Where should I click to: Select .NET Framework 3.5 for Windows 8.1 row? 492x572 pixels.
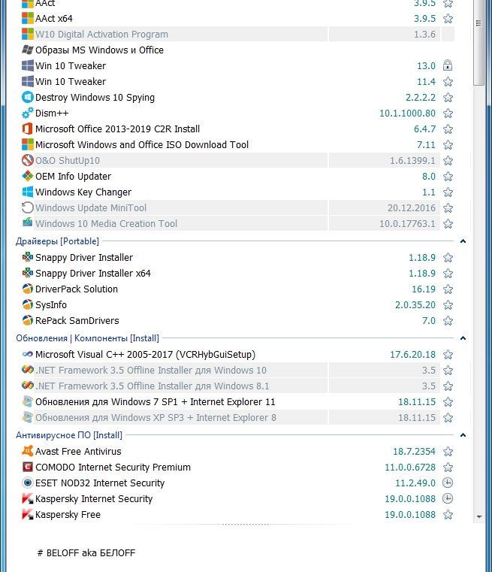(237, 386)
